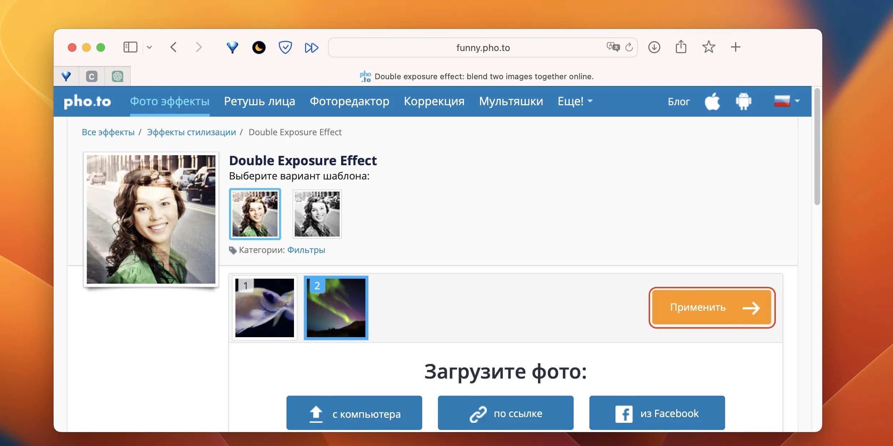Follow the Все эффекты breadcrumb link

108,132
